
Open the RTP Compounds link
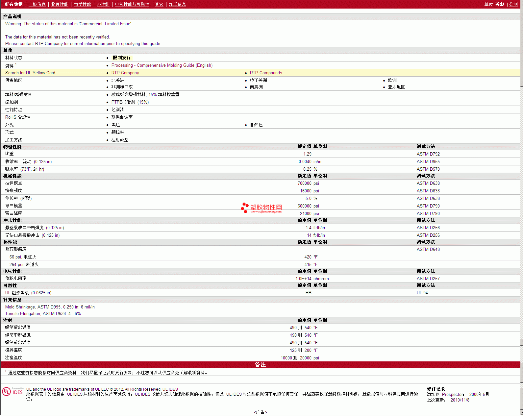pos(266,73)
